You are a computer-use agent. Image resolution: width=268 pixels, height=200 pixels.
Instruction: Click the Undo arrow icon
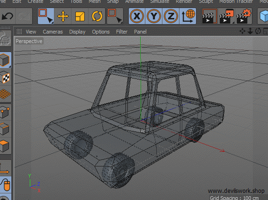(x=8, y=16)
